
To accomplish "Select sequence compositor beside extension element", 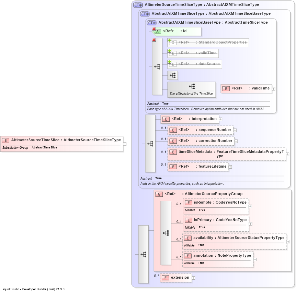I will click(144, 254).
